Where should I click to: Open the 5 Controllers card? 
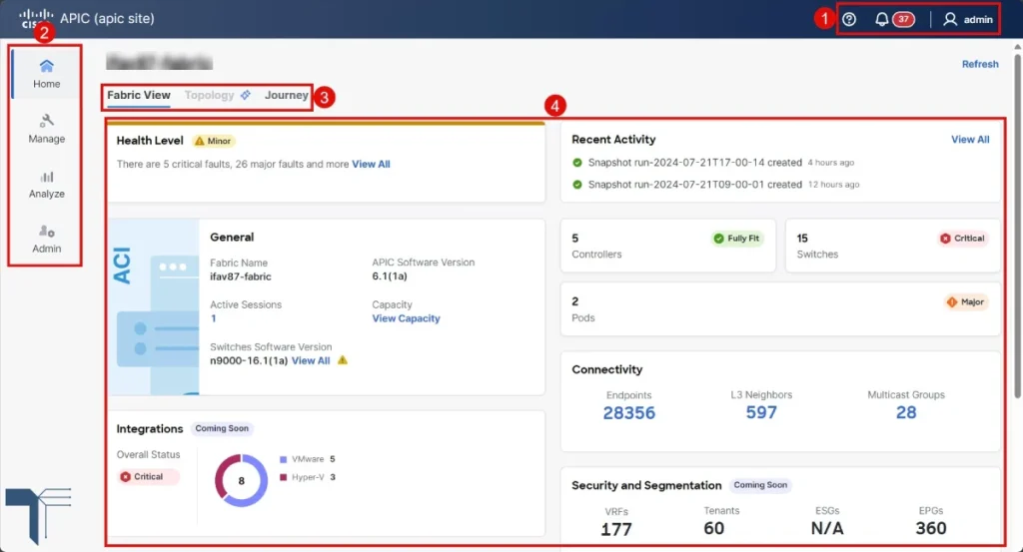click(668, 246)
